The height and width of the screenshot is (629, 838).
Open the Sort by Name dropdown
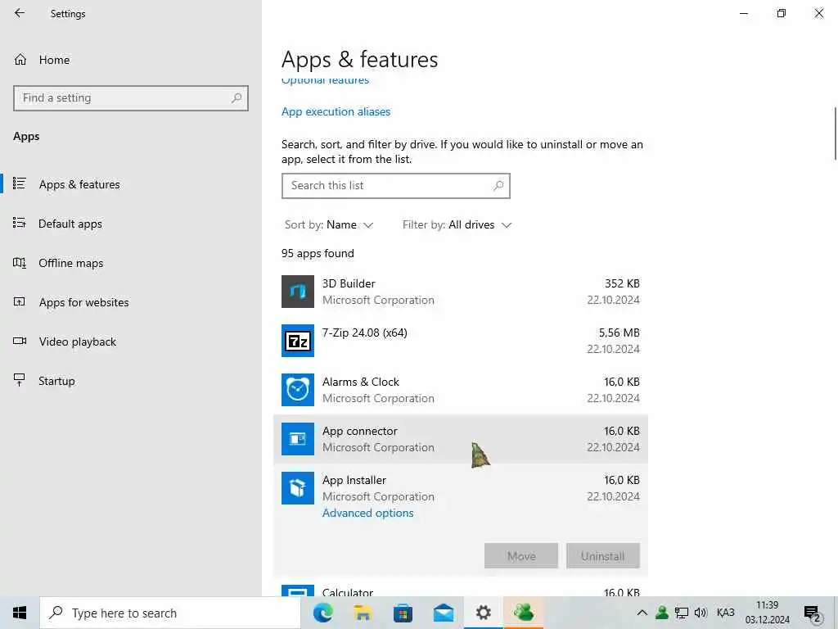329,224
